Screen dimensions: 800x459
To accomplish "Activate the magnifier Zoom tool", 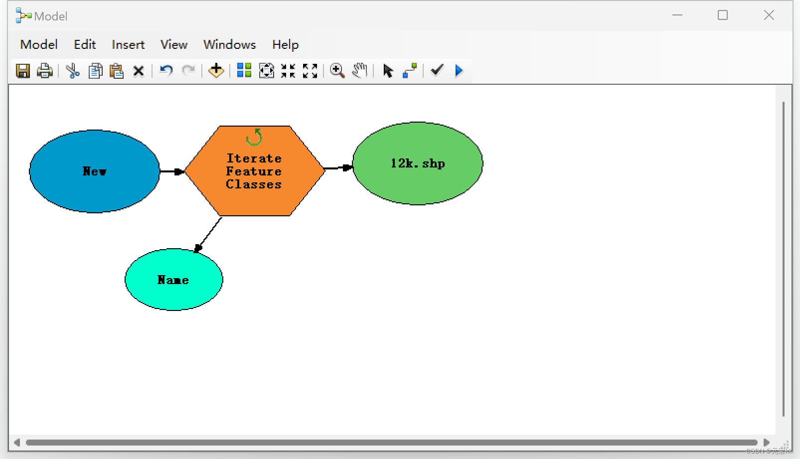I will (337, 71).
